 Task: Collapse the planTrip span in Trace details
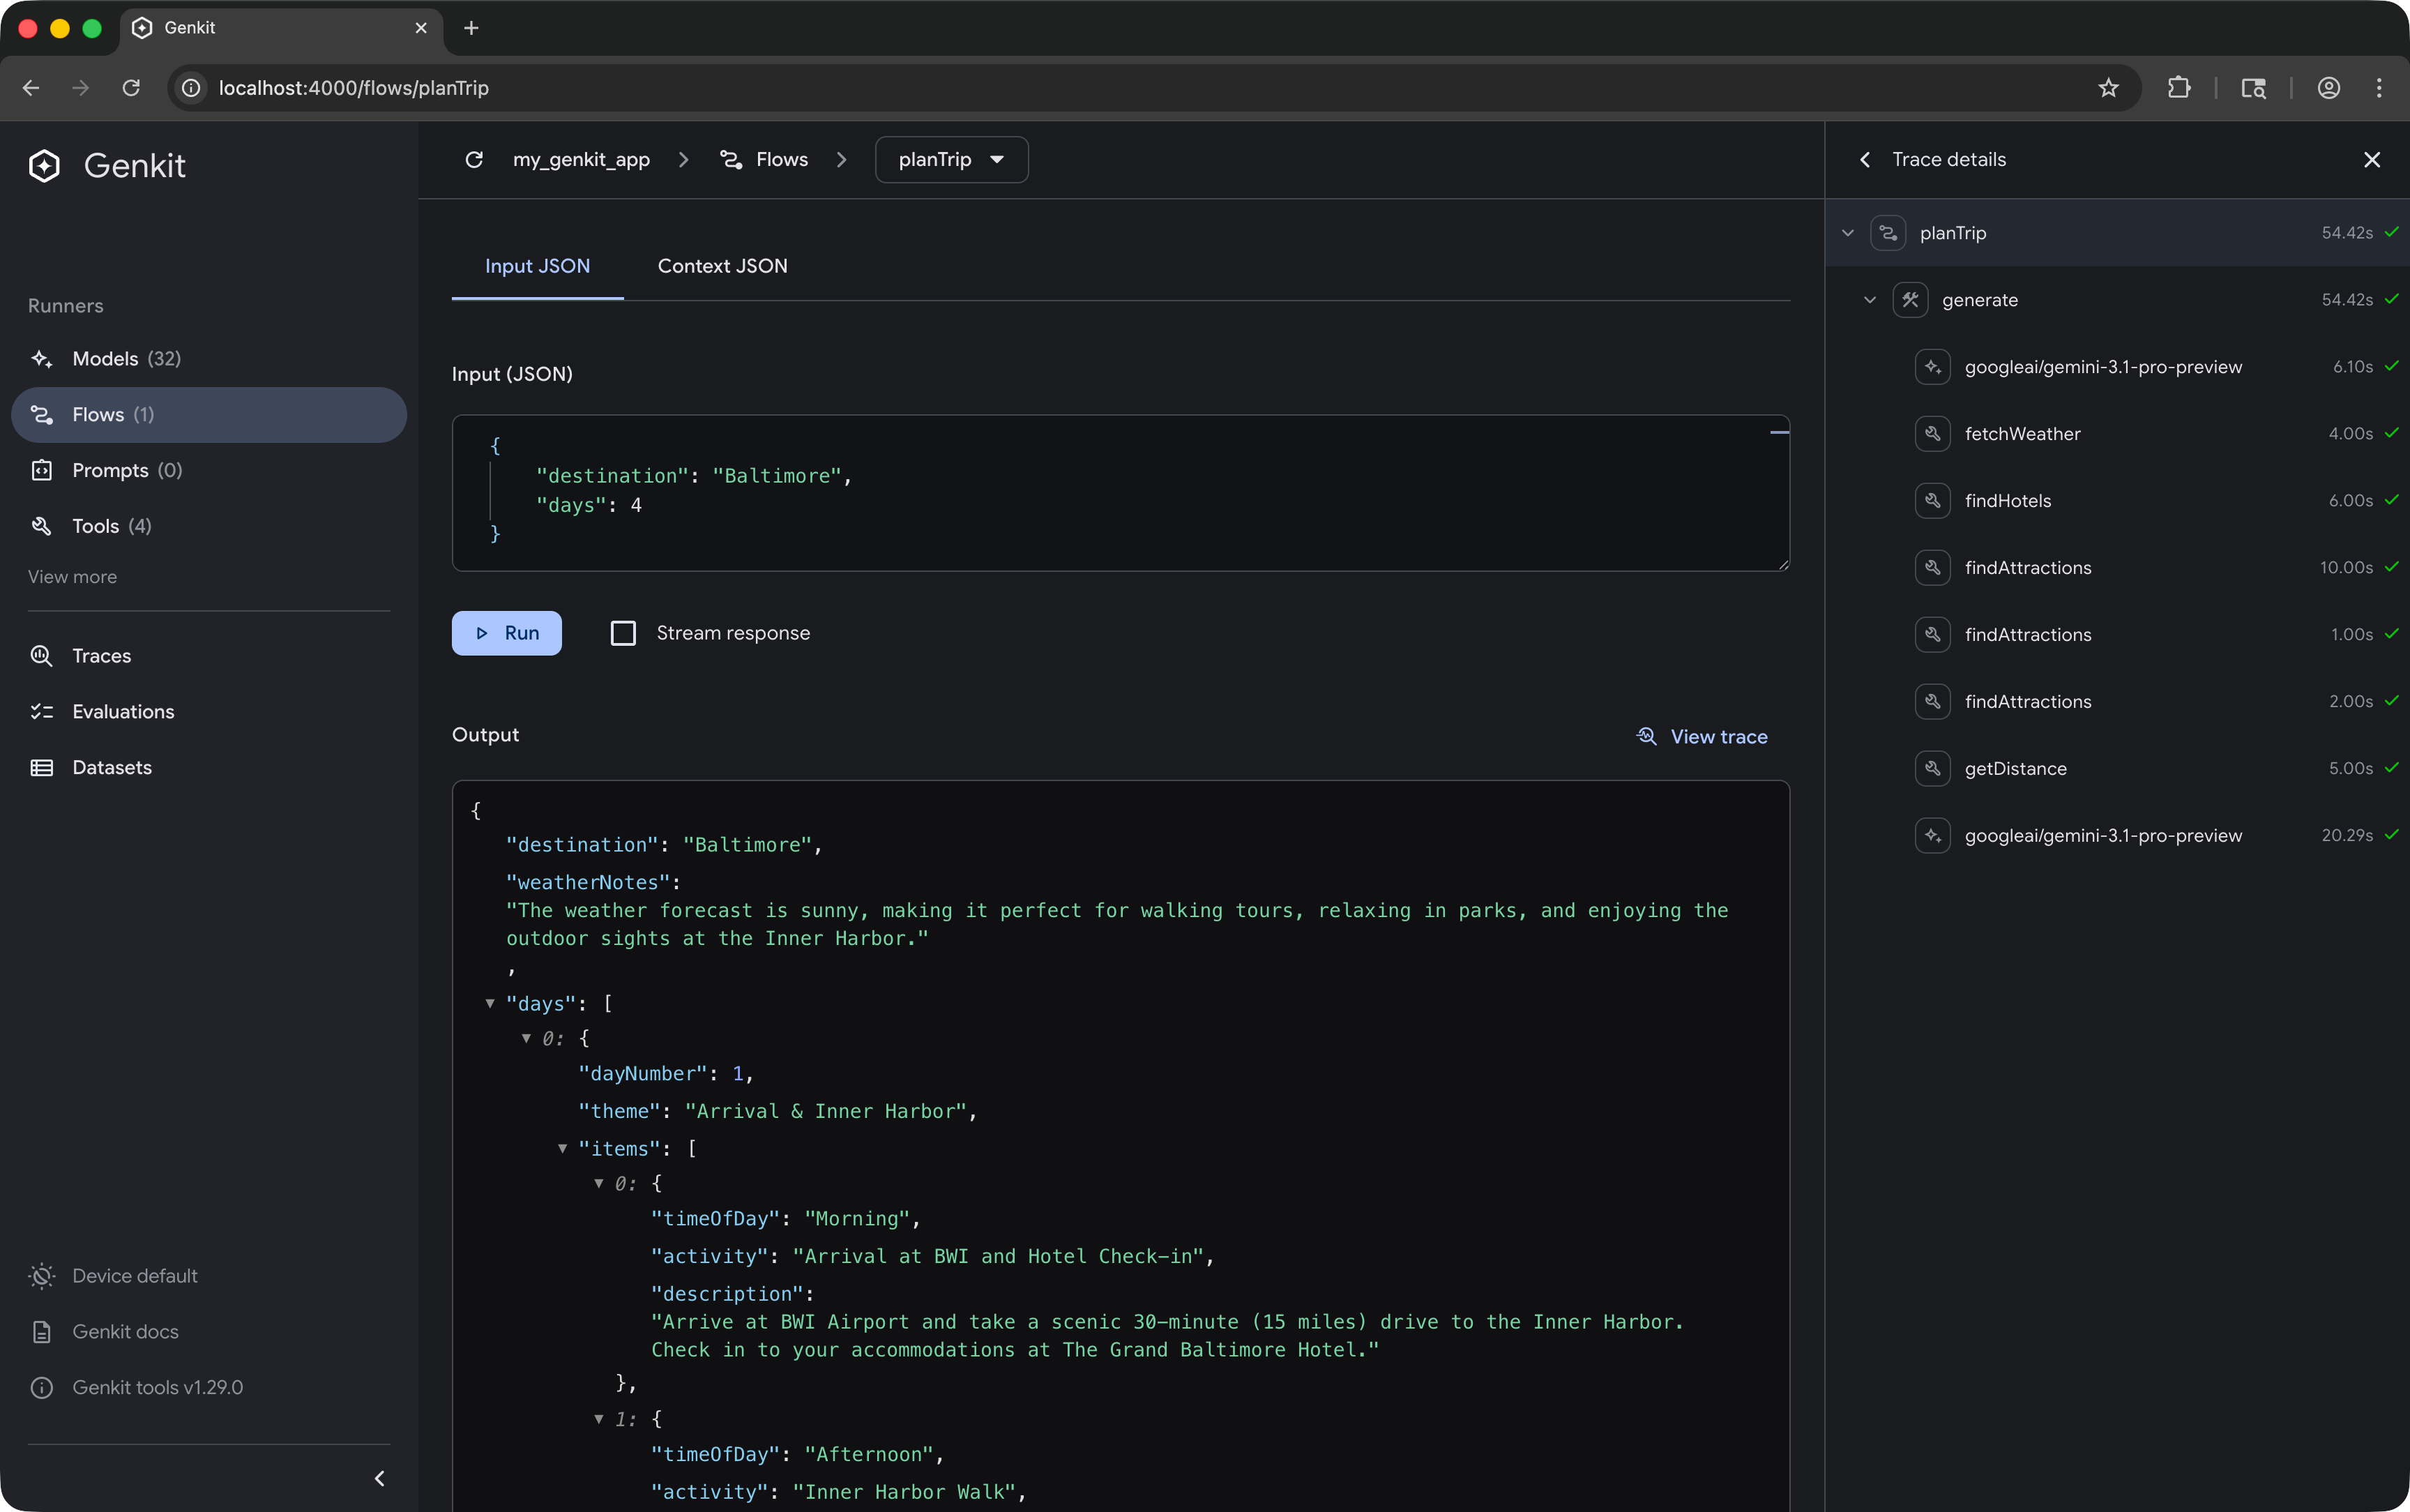pyautogui.click(x=1847, y=232)
